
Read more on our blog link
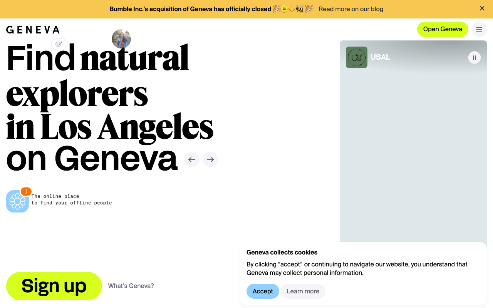[351, 9]
